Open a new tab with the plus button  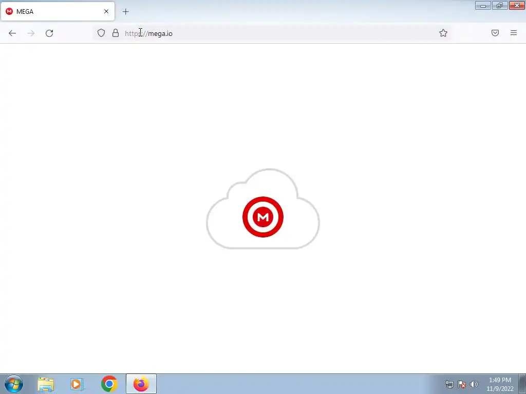click(125, 12)
